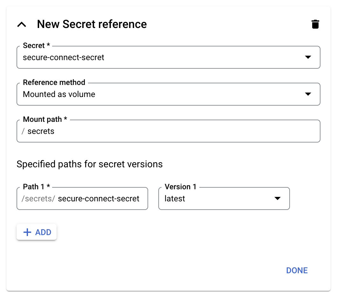Click the trash icon to delete the secret reference
The width and height of the screenshot is (337, 292).
coord(315,24)
